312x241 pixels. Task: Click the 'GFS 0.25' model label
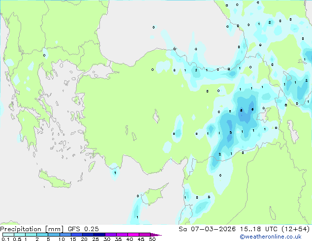83,229
